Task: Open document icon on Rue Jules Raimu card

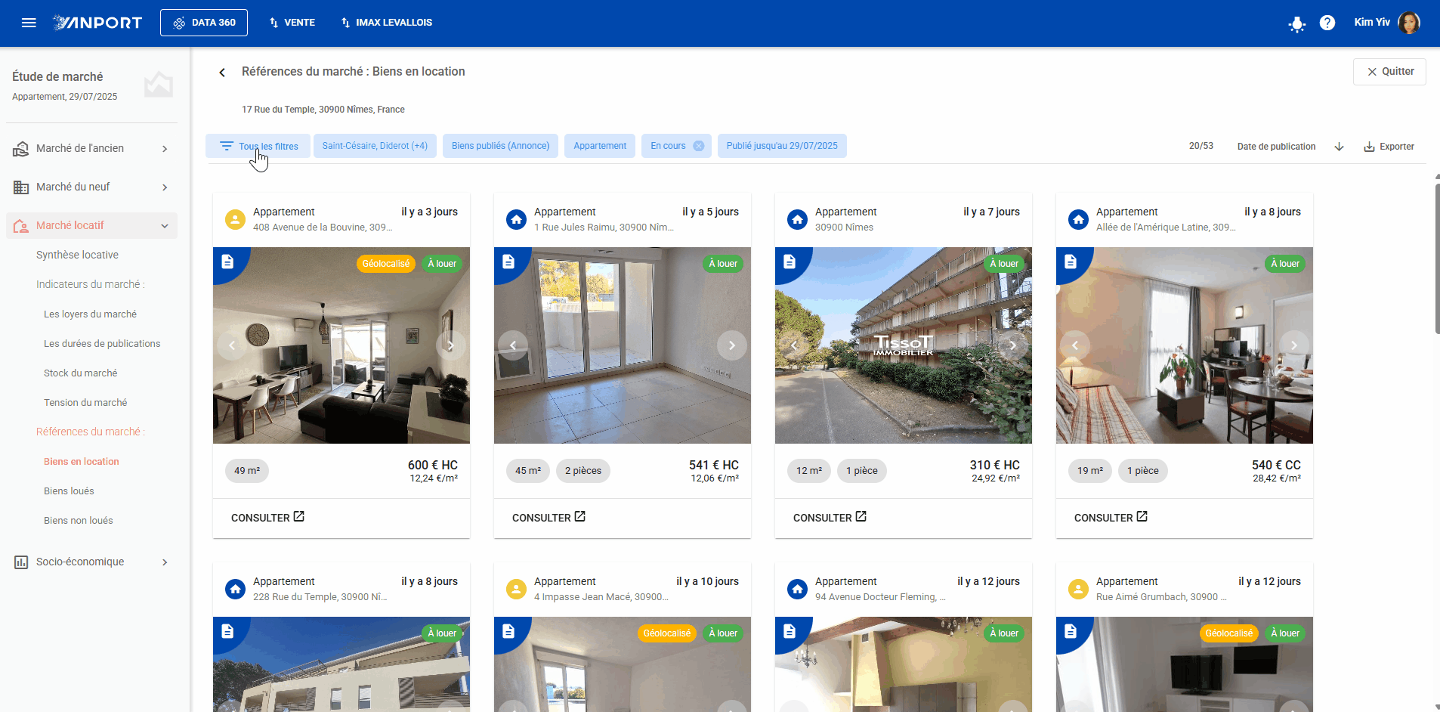Action: (508, 262)
